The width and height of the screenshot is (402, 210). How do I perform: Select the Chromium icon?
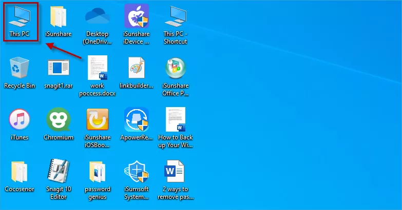click(x=59, y=119)
